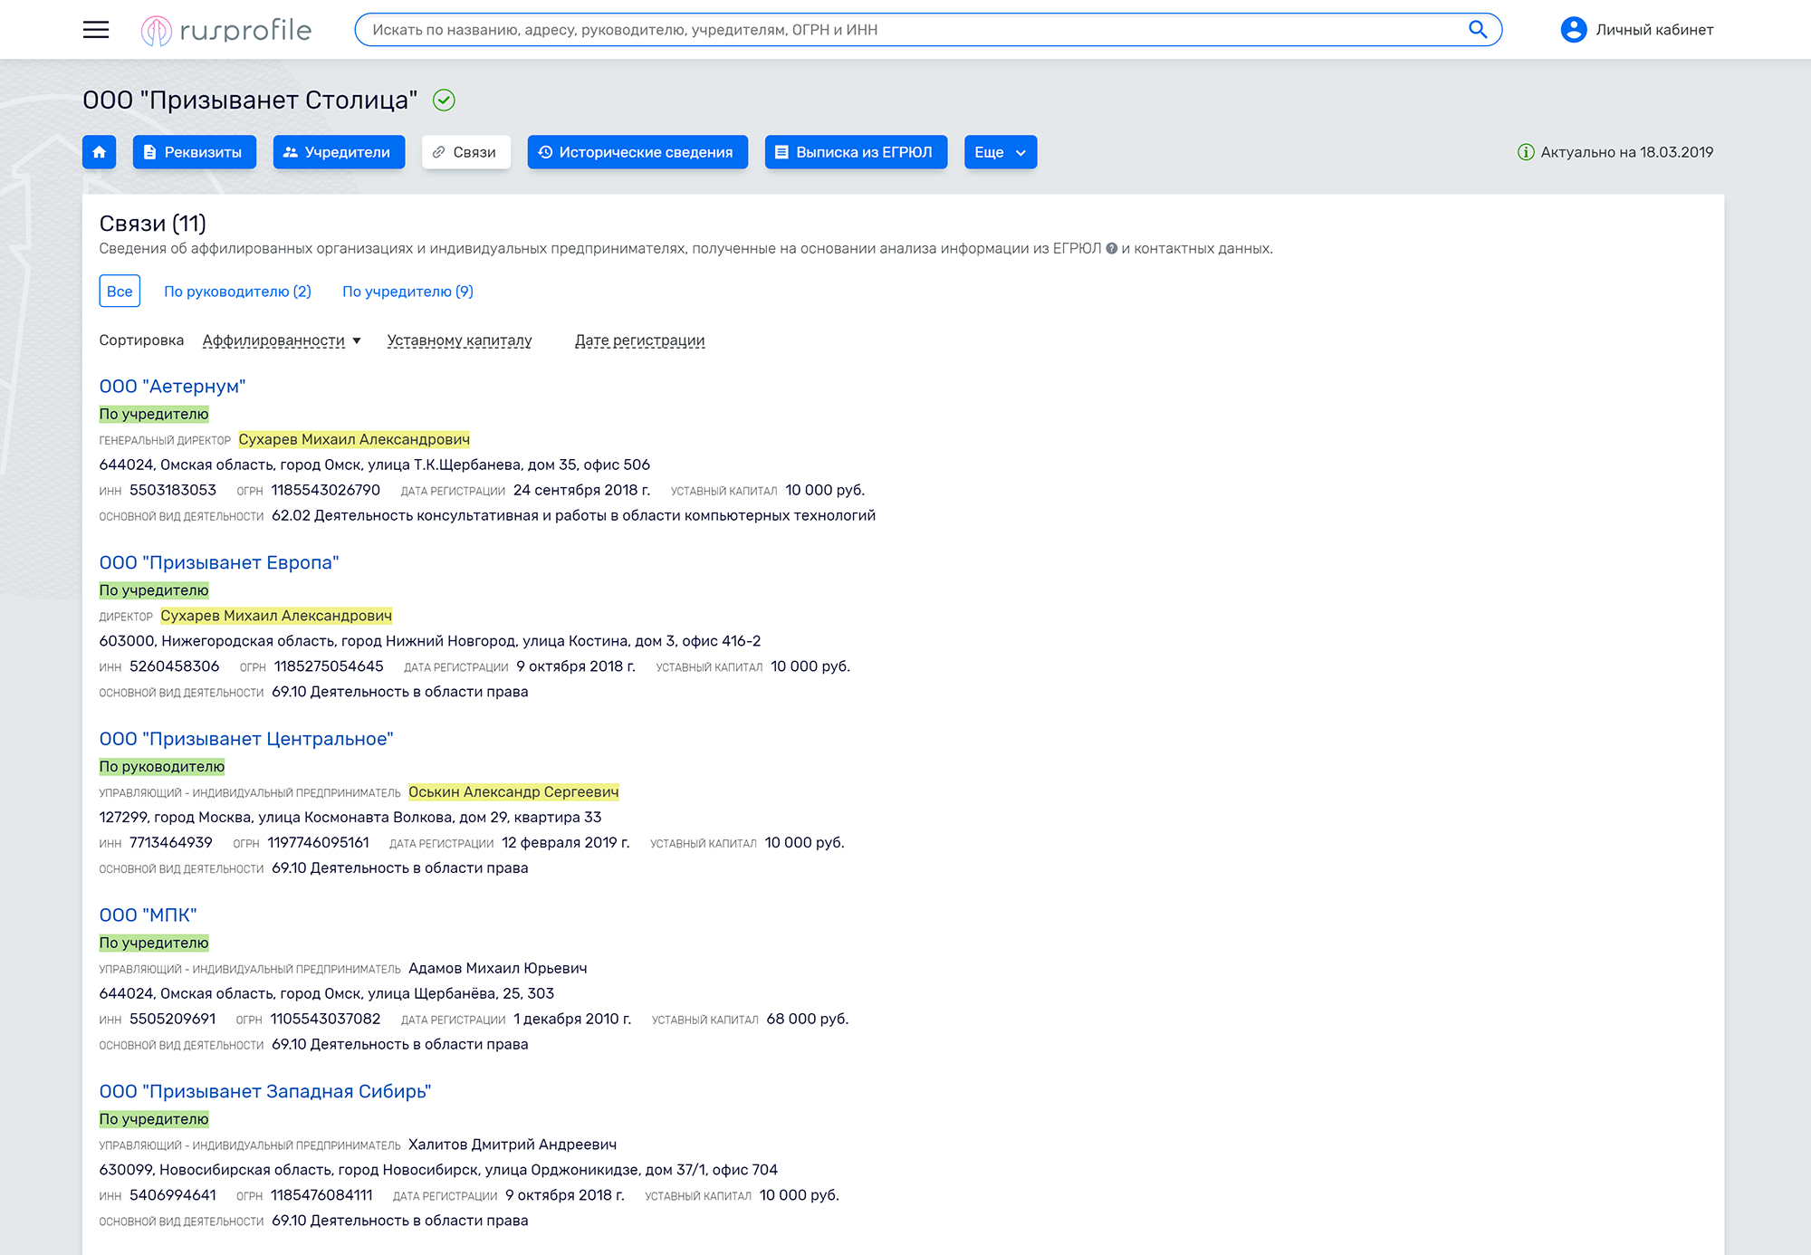
Task: Sort by Уставному капиталу
Action: click(x=459, y=340)
